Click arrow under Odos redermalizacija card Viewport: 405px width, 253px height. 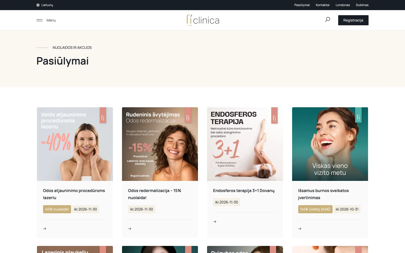tap(130, 229)
